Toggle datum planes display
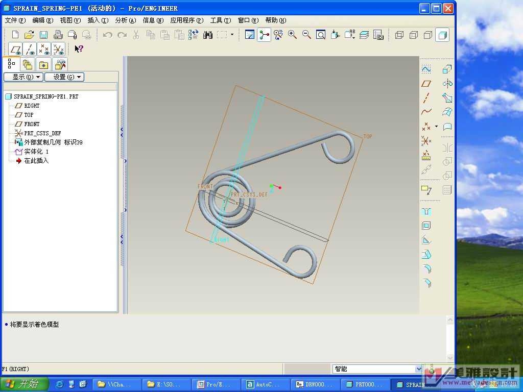Image resolution: width=523 pixels, height=392 pixels. 15,50
